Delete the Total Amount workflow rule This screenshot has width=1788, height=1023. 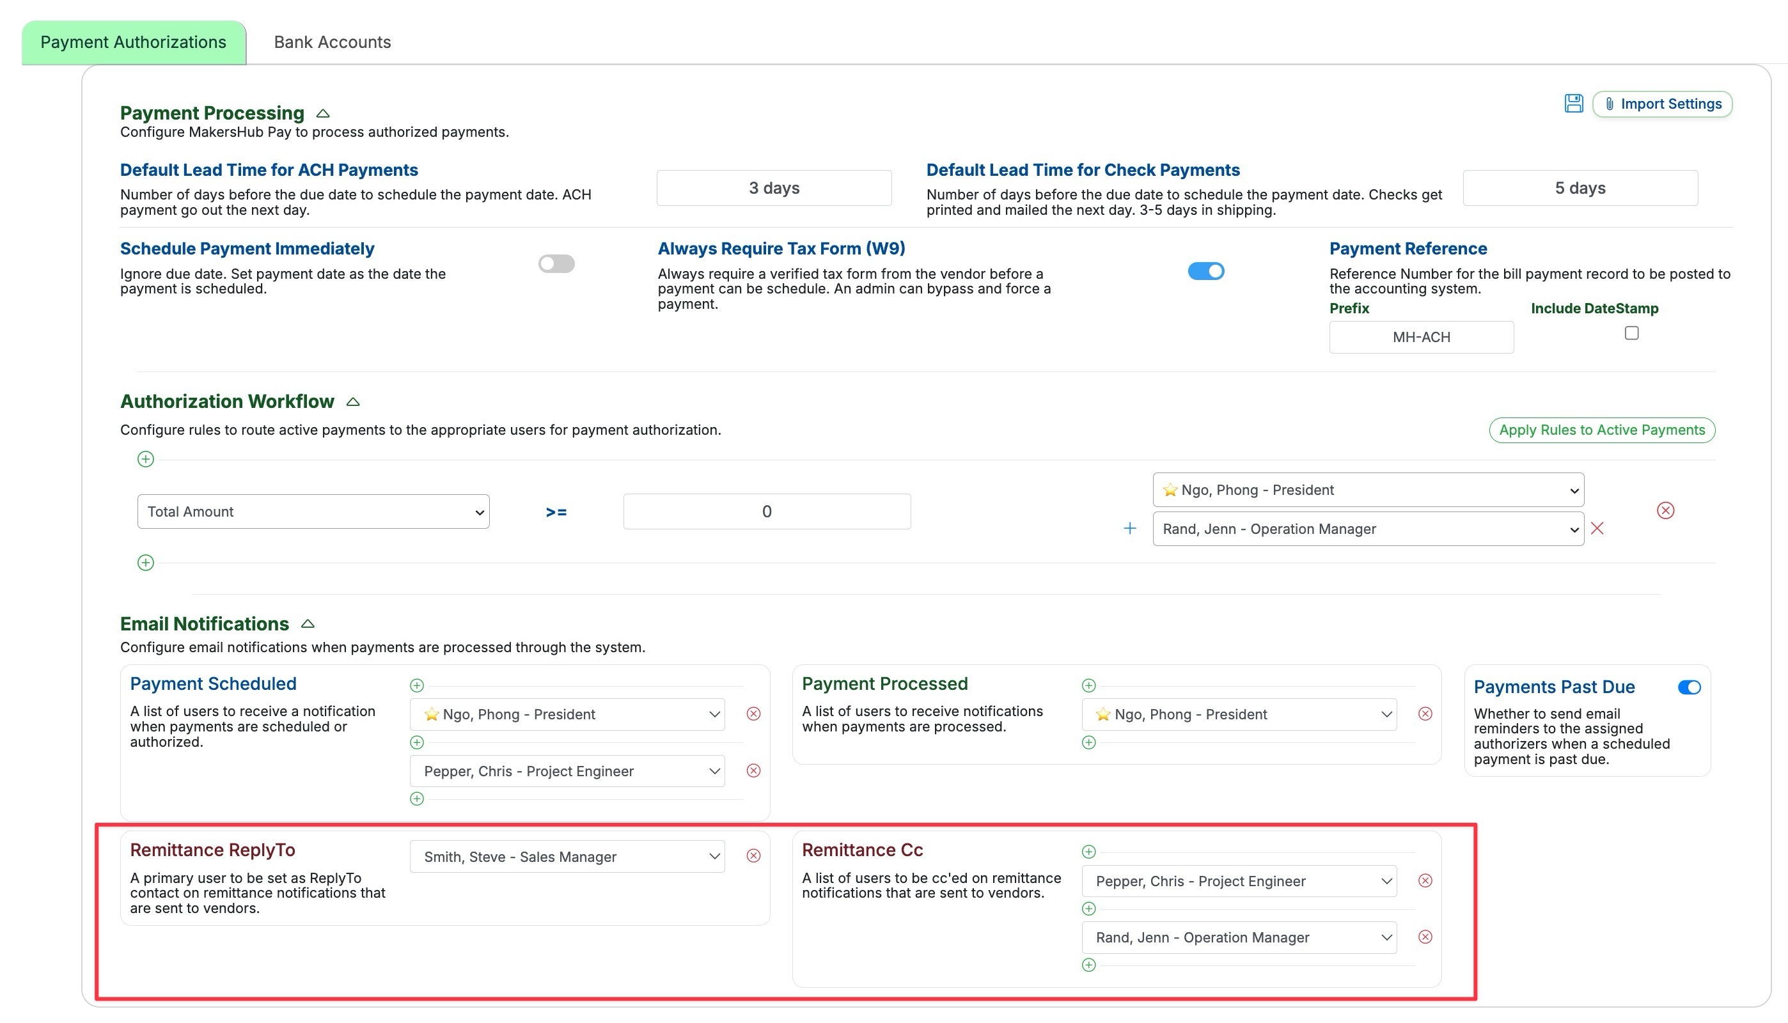click(1665, 511)
